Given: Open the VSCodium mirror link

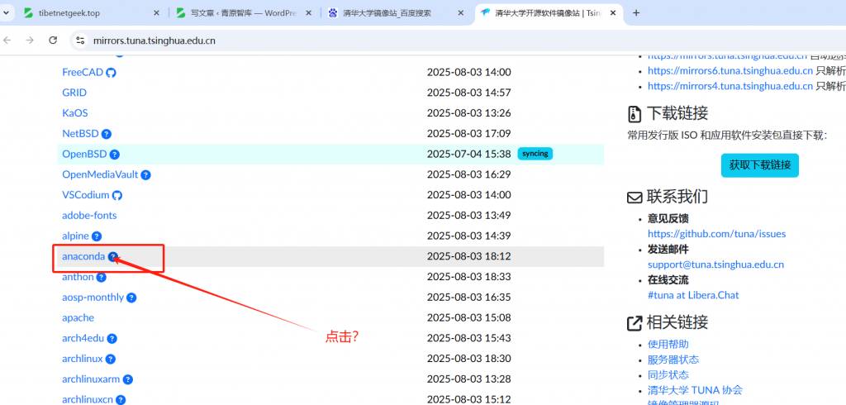Looking at the screenshot, I should click(86, 195).
